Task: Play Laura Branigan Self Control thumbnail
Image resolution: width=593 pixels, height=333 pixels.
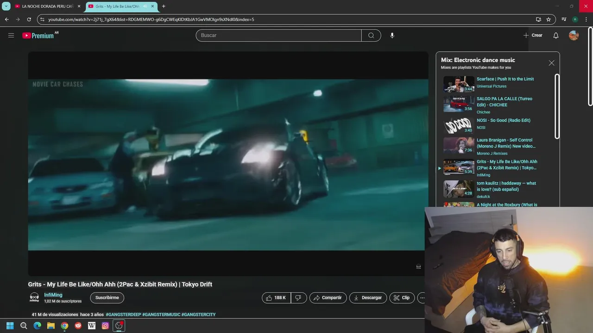Action: point(459,146)
